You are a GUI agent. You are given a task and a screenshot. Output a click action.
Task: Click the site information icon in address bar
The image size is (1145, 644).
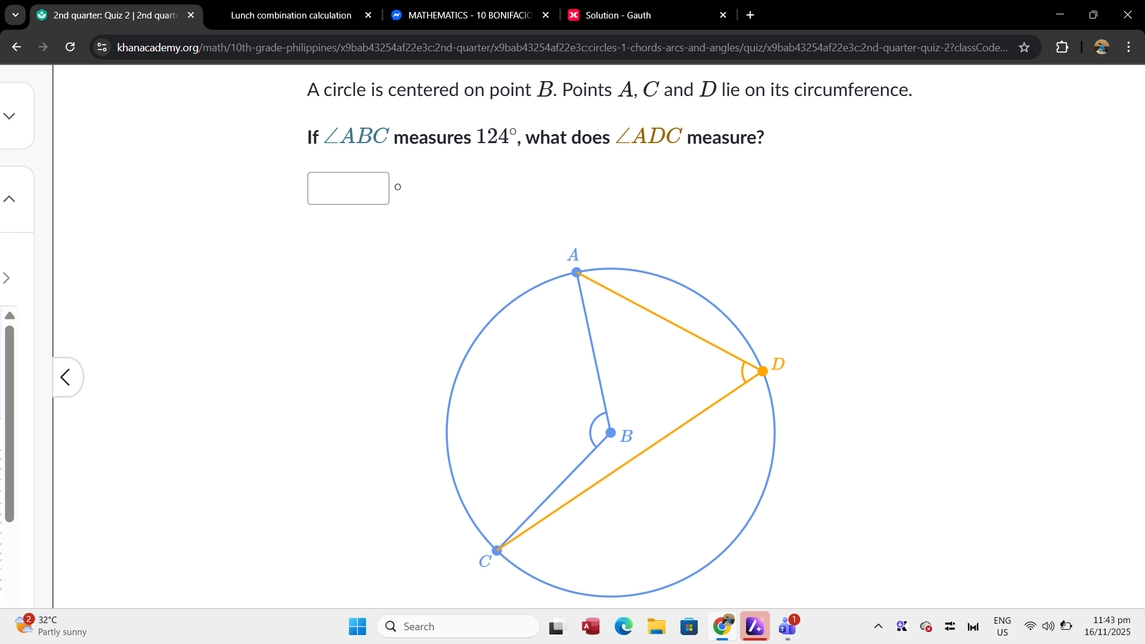pos(101,47)
